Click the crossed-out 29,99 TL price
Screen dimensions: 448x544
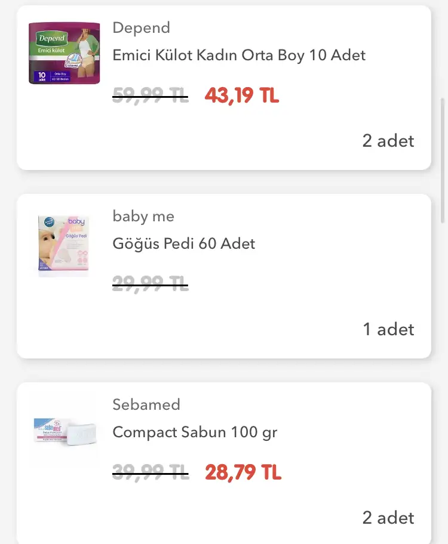pos(151,285)
